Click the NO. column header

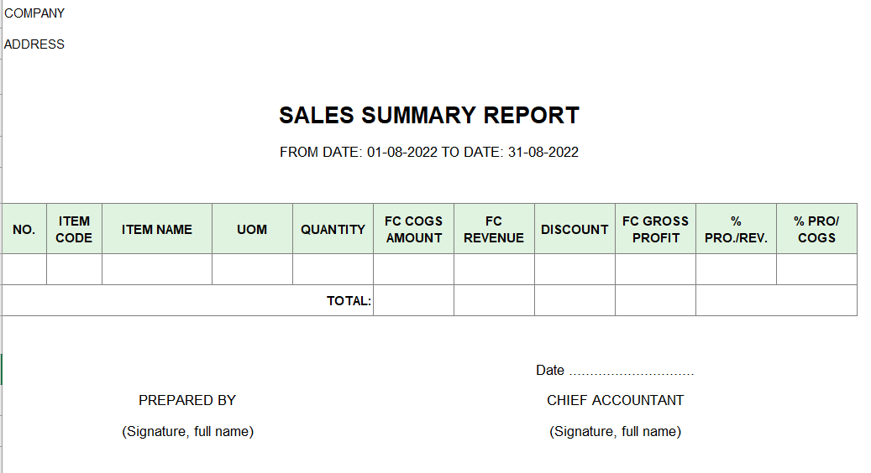click(x=24, y=229)
